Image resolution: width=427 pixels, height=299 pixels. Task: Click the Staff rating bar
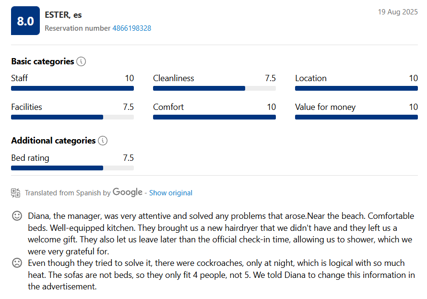72,88
